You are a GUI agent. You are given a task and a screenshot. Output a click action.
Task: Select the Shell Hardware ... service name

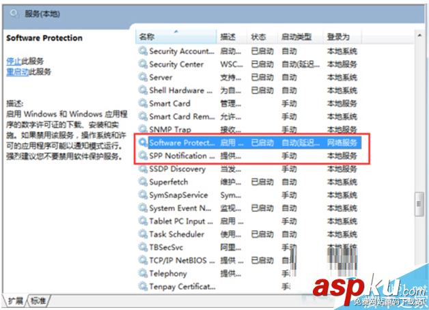(181, 91)
